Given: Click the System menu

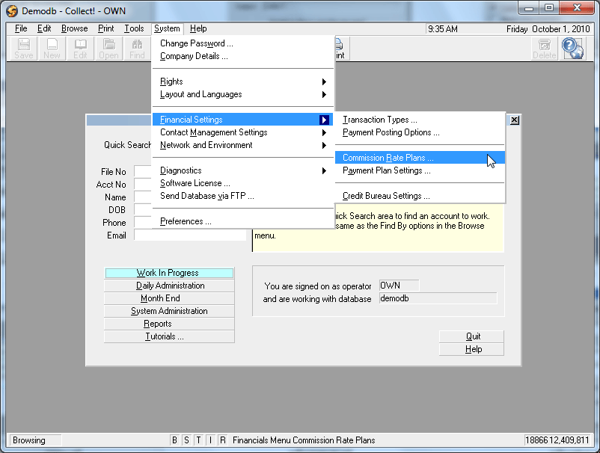Looking at the screenshot, I should point(167,28).
